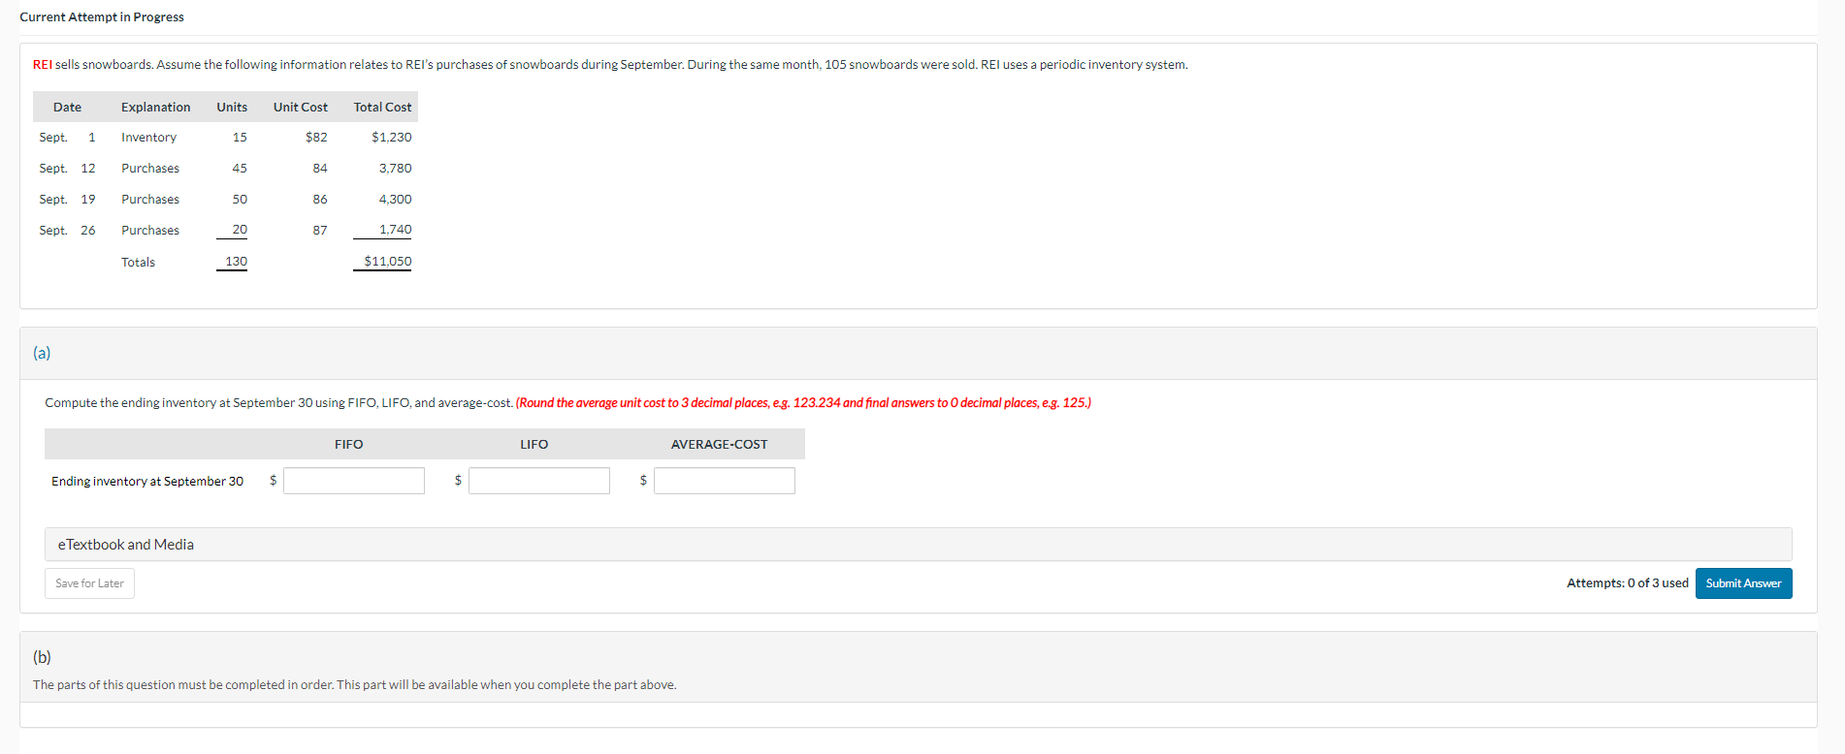
Task: Click the AVERAGE-COST column header
Action: (x=720, y=445)
